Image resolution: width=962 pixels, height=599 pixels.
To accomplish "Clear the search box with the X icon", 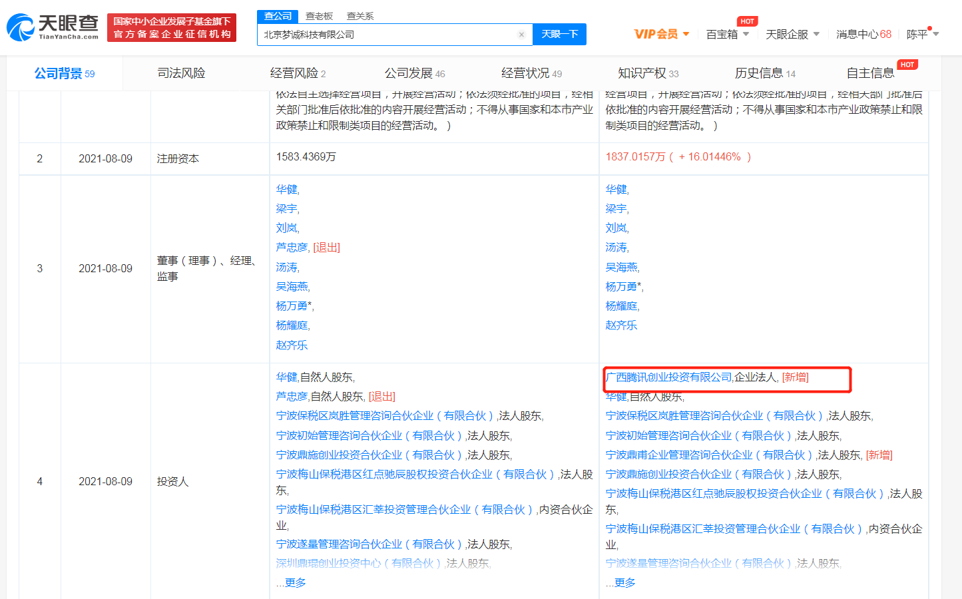I will 521,35.
